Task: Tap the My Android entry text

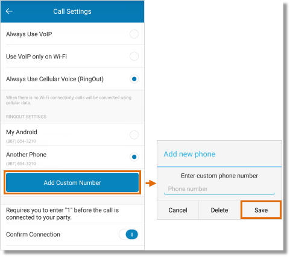Action: tap(22, 132)
